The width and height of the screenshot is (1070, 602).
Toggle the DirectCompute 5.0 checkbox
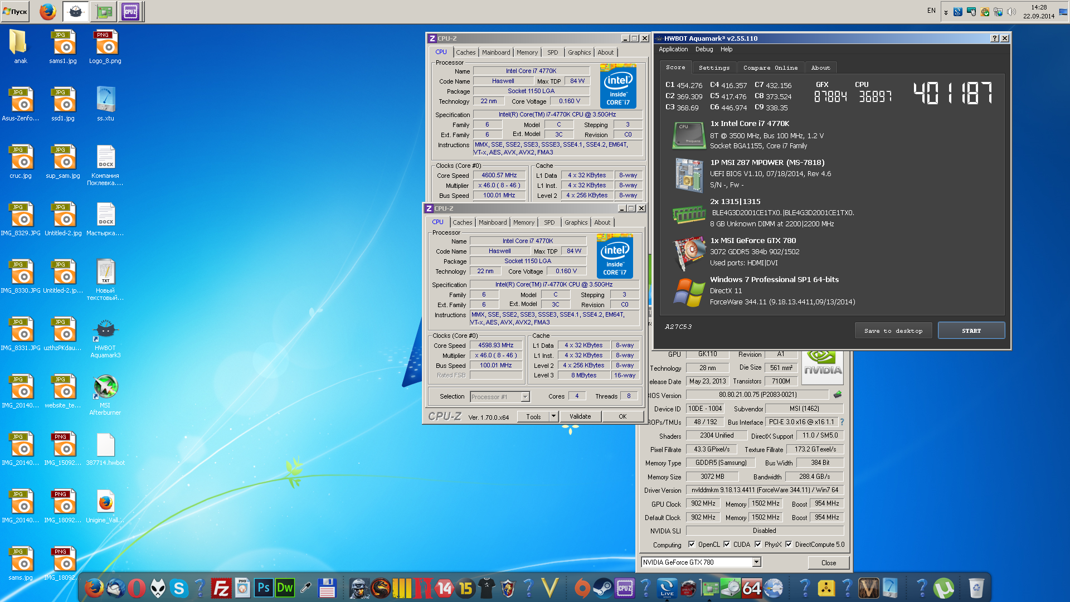(x=789, y=545)
